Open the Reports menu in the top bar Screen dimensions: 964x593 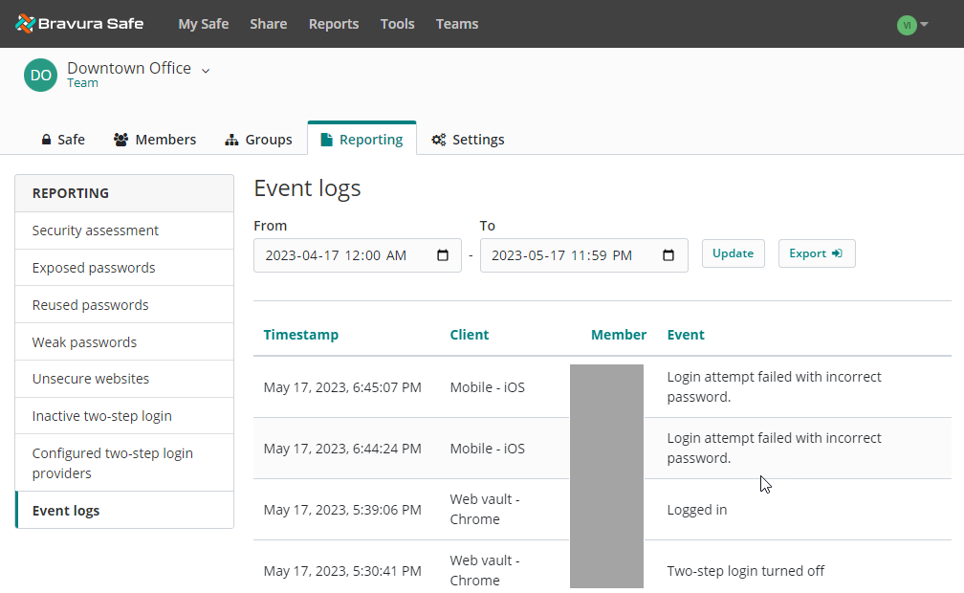click(x=333, y=23)
